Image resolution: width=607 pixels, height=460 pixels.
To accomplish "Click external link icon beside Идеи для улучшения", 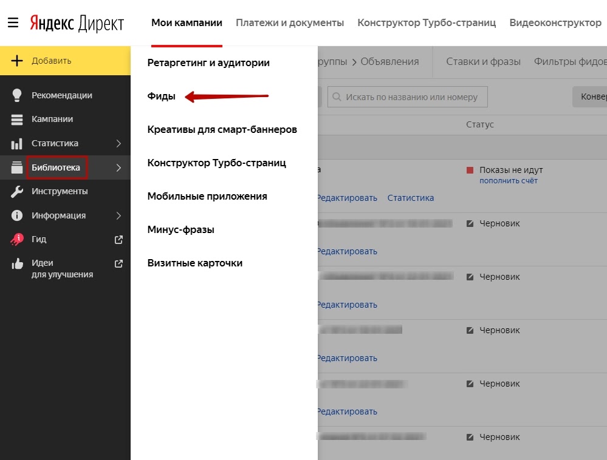I will [119, 263].
